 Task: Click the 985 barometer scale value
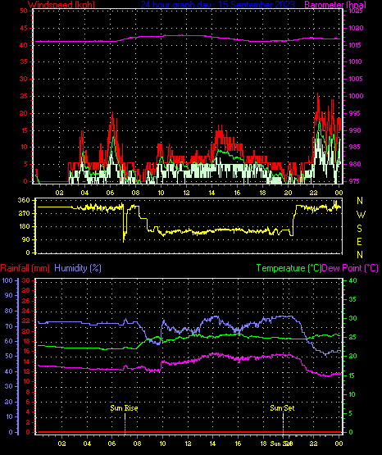pos(354,147)
